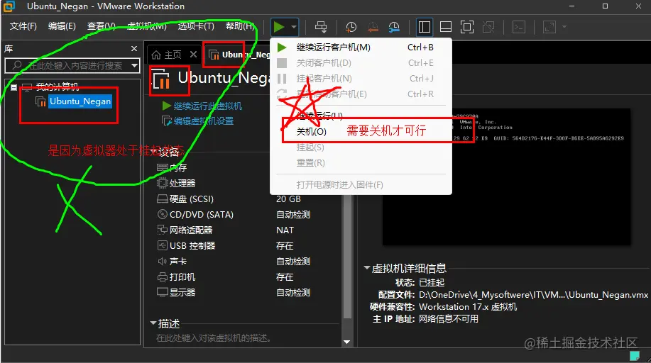Choose 挂起(S) menu entry
Viewport: 651px width, 363px height.
(x=361, y=147)
